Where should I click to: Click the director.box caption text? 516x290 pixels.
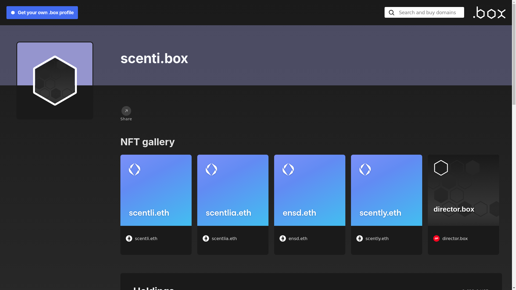tap(455, 238)
